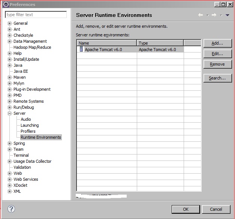Expand the XDoclet tree node

[10, 185]
